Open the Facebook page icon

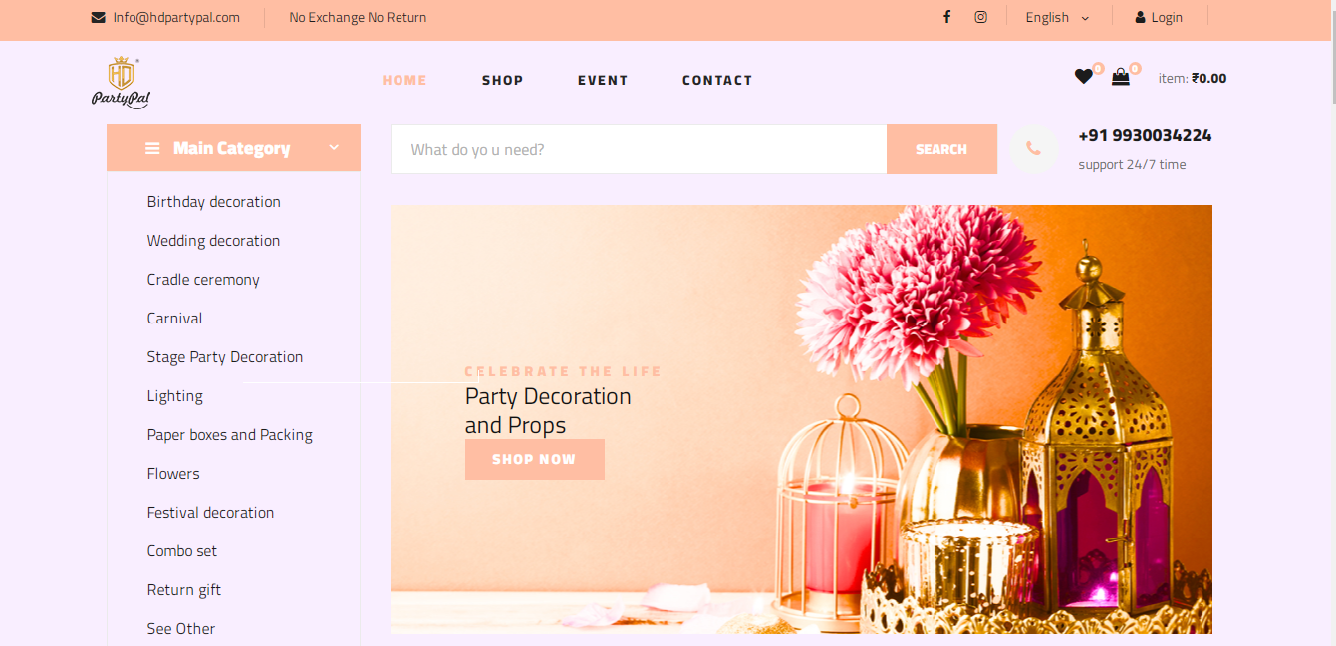tap(946, 17)
